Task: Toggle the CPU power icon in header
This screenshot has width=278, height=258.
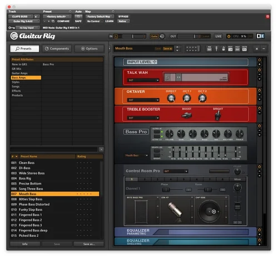Action: coord(229,36)
